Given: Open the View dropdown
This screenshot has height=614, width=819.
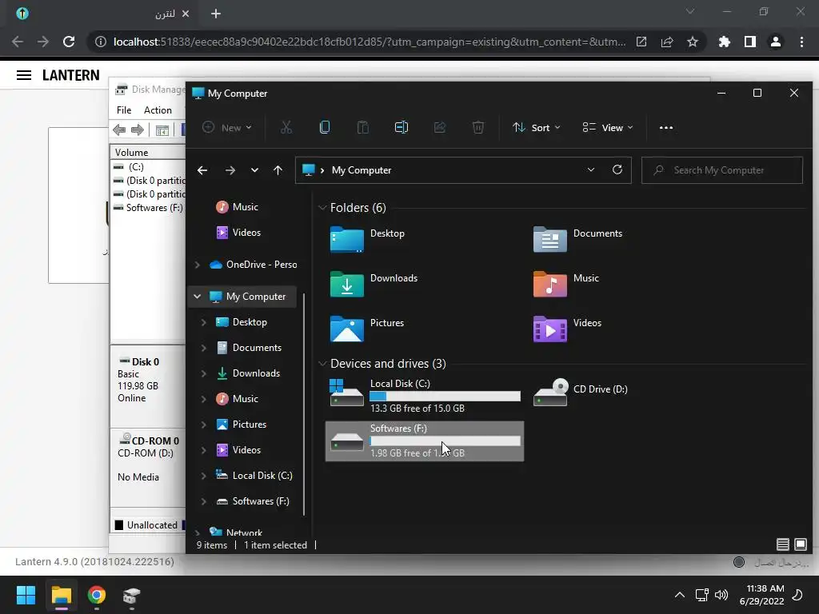Looking at the screenshot, I should point(608,127).
